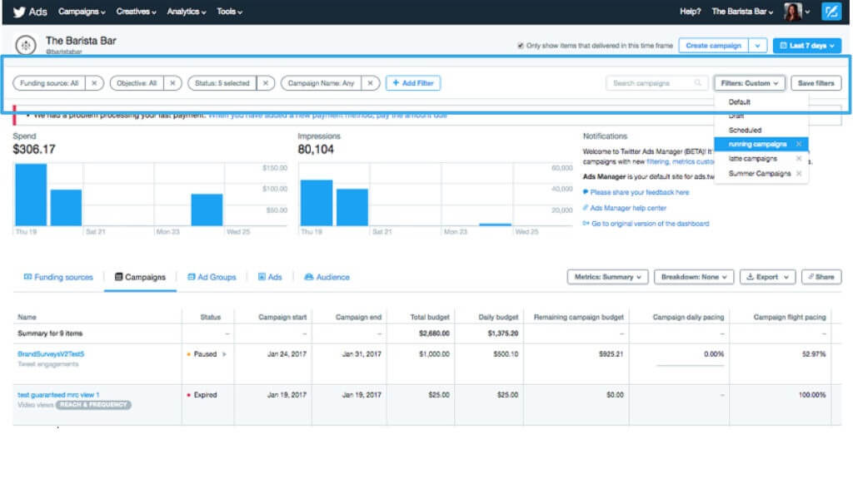Click The Barista Bar account logo

pos(26,45)
